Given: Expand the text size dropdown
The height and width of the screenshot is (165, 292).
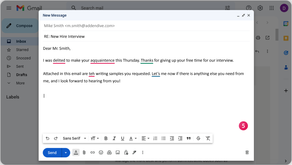Looking at the screenshot, I should coord(95,138).
